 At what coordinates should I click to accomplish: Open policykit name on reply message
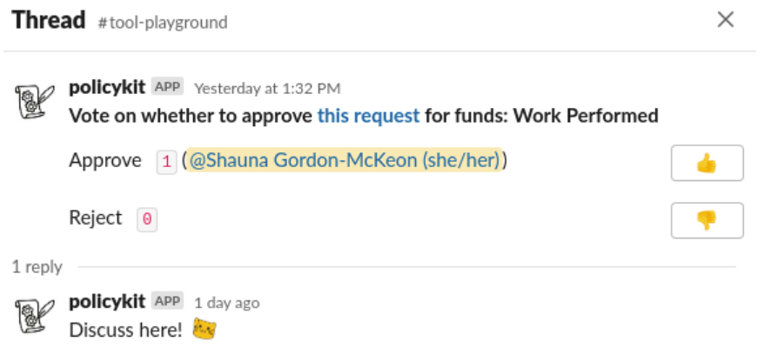[107, 302]
